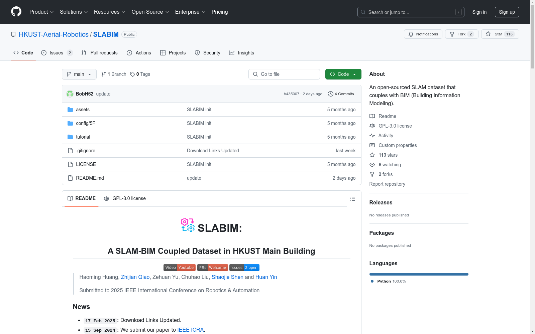
Task: Open the HKUST-Aerial-Robotics owner link
Action: click(53, 34)
